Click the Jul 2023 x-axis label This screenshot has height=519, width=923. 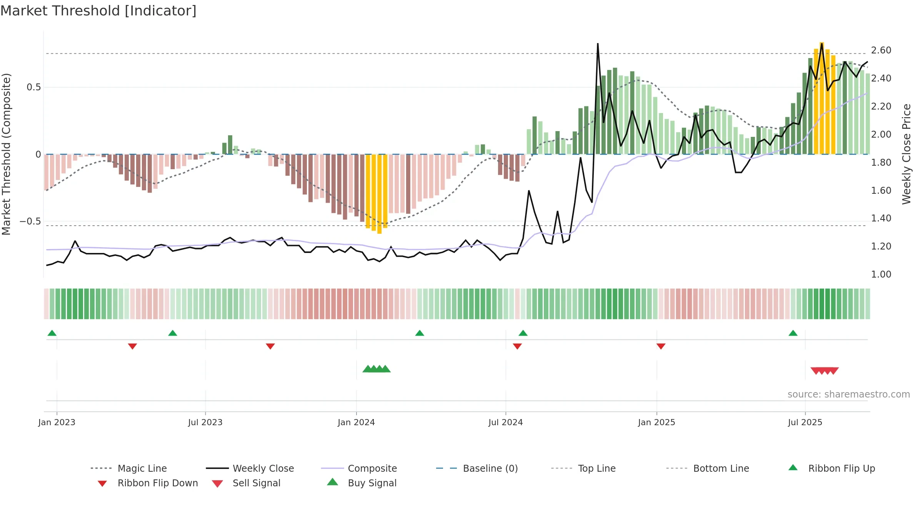205,422
